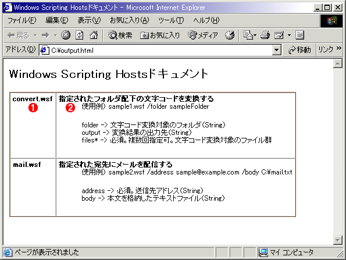Click the files* -> parameter description line
Screen dimensions: 346x260
177,140
